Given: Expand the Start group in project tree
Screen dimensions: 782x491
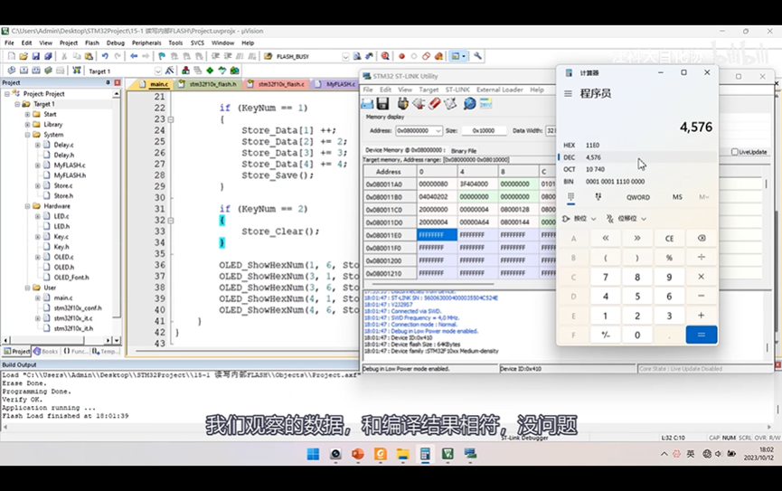Looking at the screenshot, I should 27,114.
